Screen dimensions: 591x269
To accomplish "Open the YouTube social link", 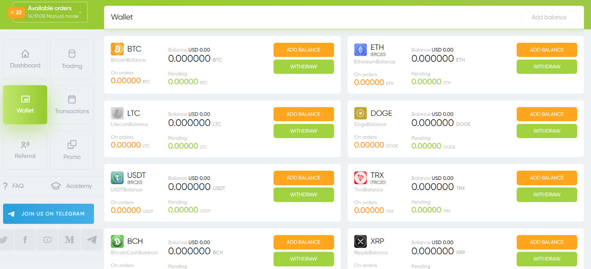I will [x=47, y=240].
